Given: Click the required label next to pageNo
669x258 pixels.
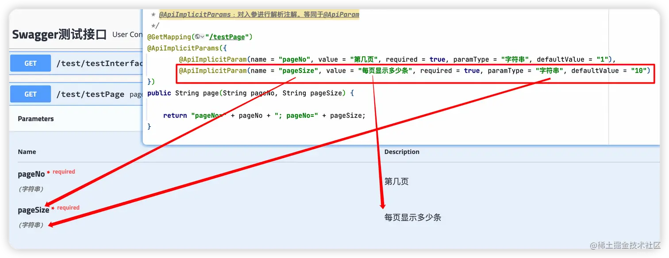Looking at the screenshot, I should coord(64,172).
